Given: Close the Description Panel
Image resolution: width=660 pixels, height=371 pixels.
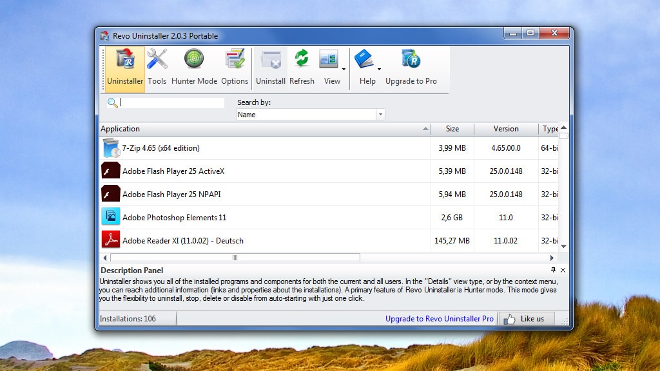Looking at the screenshot, I should [x=563, y=270].
